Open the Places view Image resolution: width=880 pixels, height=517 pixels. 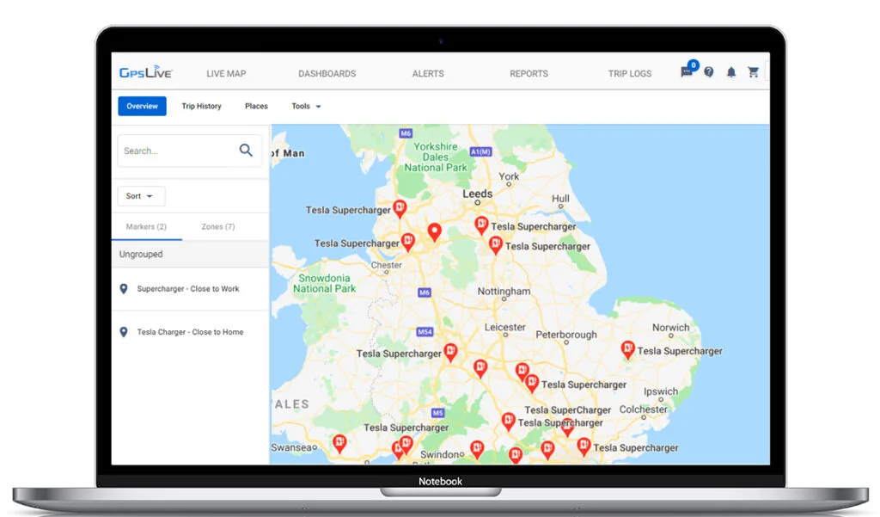pos(256,106)
